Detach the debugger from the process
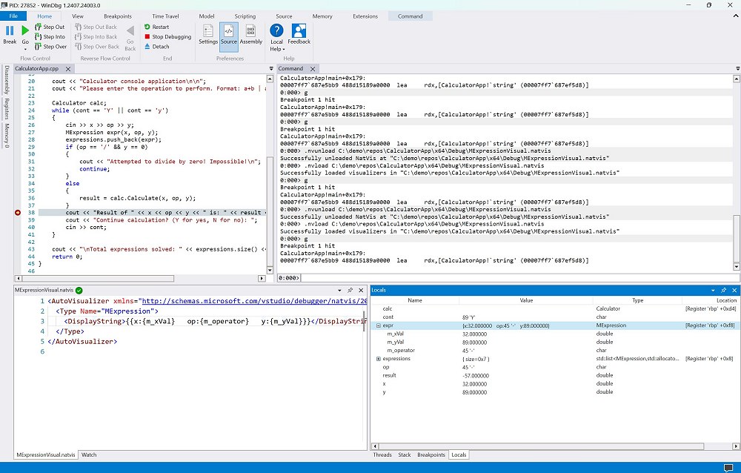 pyautogui.click(x=157, y=47)
